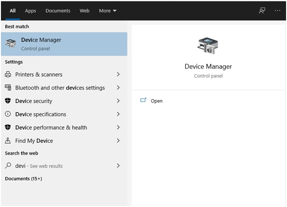Click the large Device Manager icon in preview pane
Screen dimensions: 287x207
coord(208,45)
